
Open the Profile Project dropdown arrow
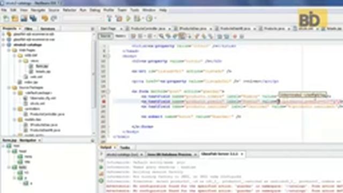click(x=155, y=19)
